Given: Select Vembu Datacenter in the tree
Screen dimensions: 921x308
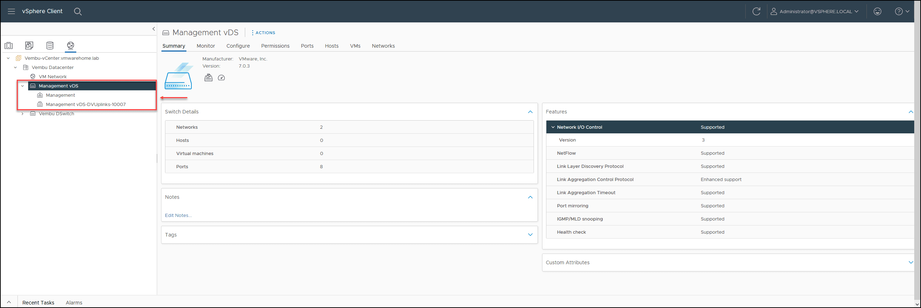Looking at the screenshot, I should coord(53,68).
